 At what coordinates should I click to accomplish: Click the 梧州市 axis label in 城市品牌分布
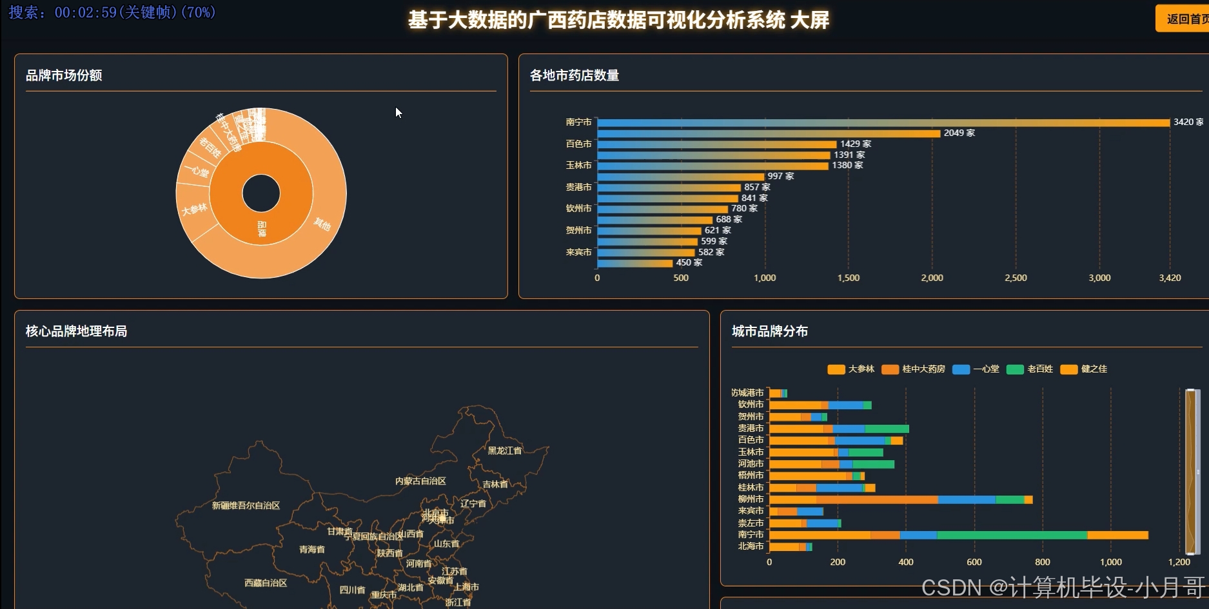(x=751, y=476)
